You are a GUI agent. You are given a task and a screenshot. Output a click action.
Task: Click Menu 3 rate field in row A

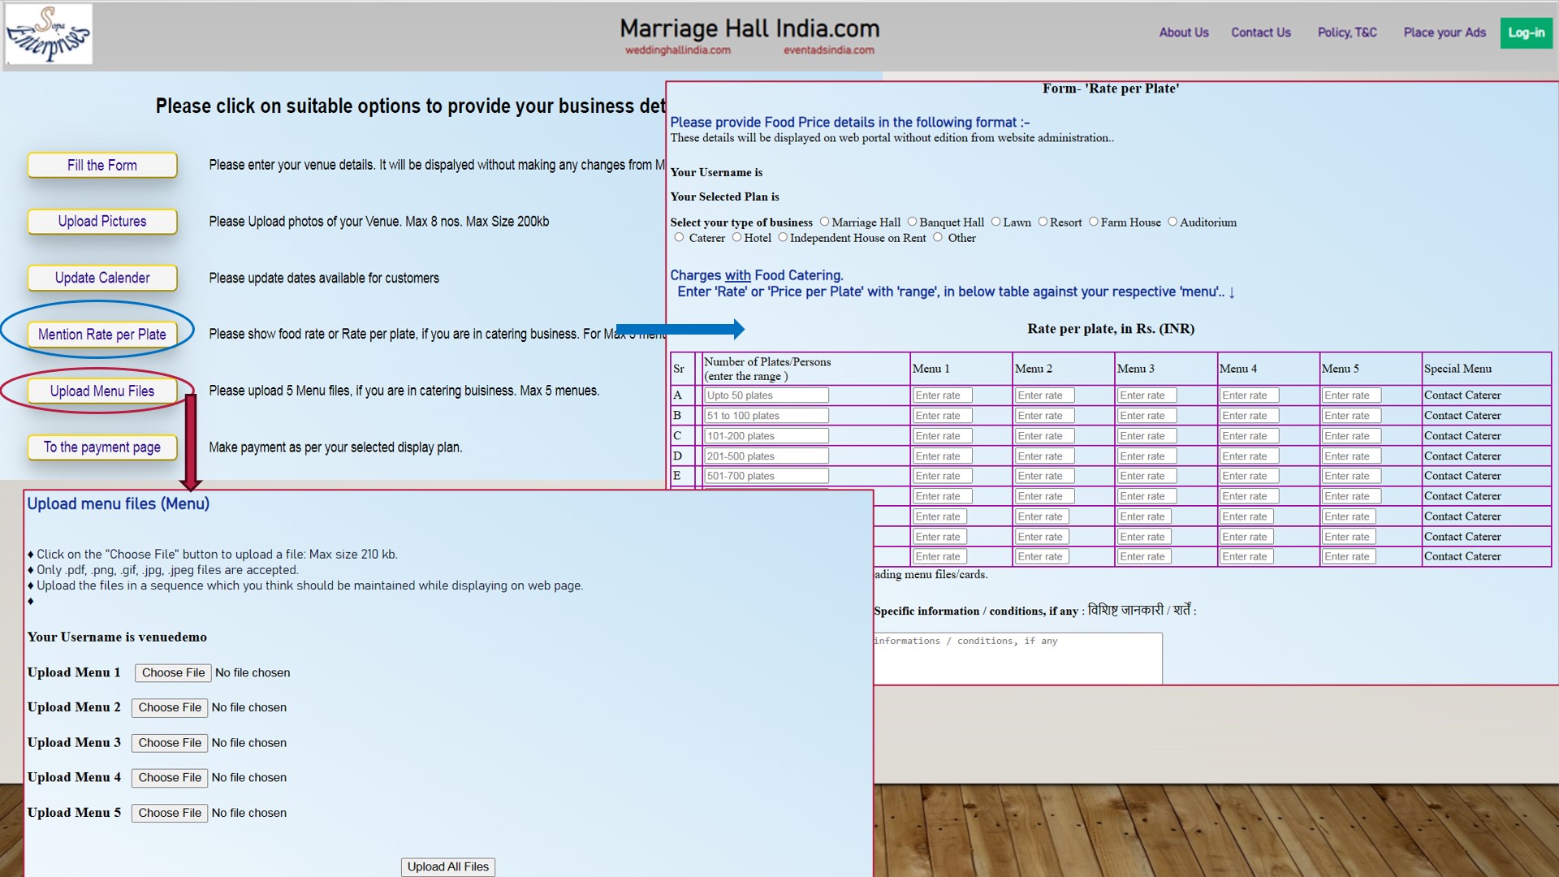click(1147, 395)
